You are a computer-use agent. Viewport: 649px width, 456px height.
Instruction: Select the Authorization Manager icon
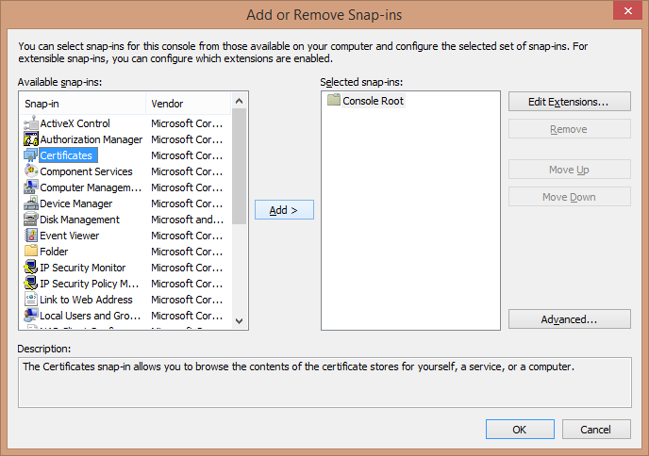(x=30, y=139)
